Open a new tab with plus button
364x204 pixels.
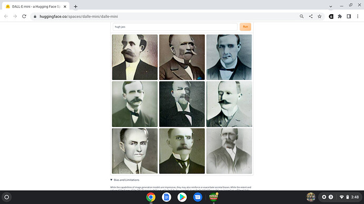(x=75, y=6)
